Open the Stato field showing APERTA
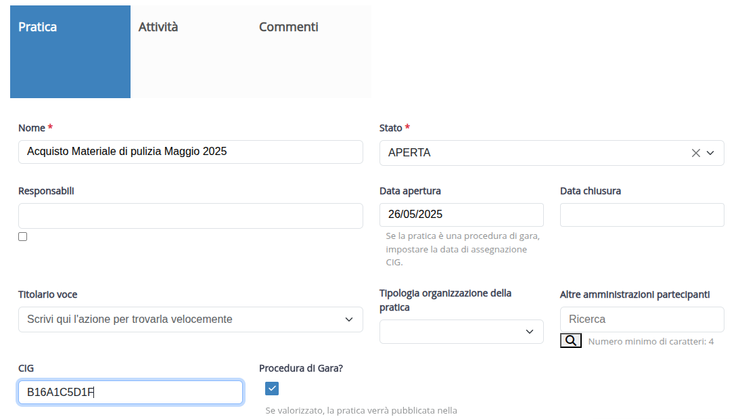The height and width of the screenshot is (419, 738). click(551, 153)
